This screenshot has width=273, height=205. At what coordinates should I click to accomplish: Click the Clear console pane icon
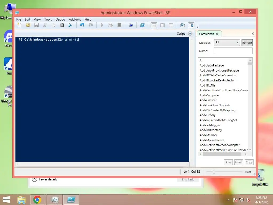click(x=70, y=25)
